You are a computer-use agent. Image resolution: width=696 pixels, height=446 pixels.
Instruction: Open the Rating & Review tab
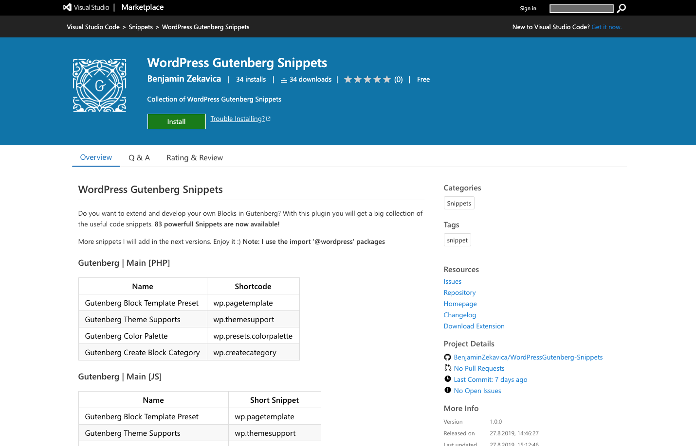click(x=195, y=158)
